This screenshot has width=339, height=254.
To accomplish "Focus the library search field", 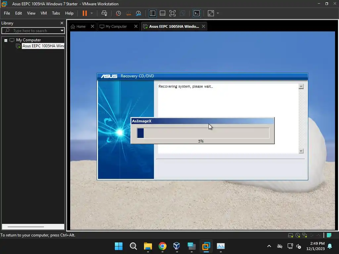I will click(x=32, y=31).
